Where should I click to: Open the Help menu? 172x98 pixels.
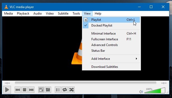point(98,14)
